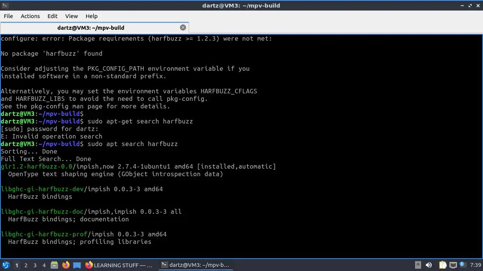Switch to virtual desktop 3
483x271 pixels.
coord(35,265)
